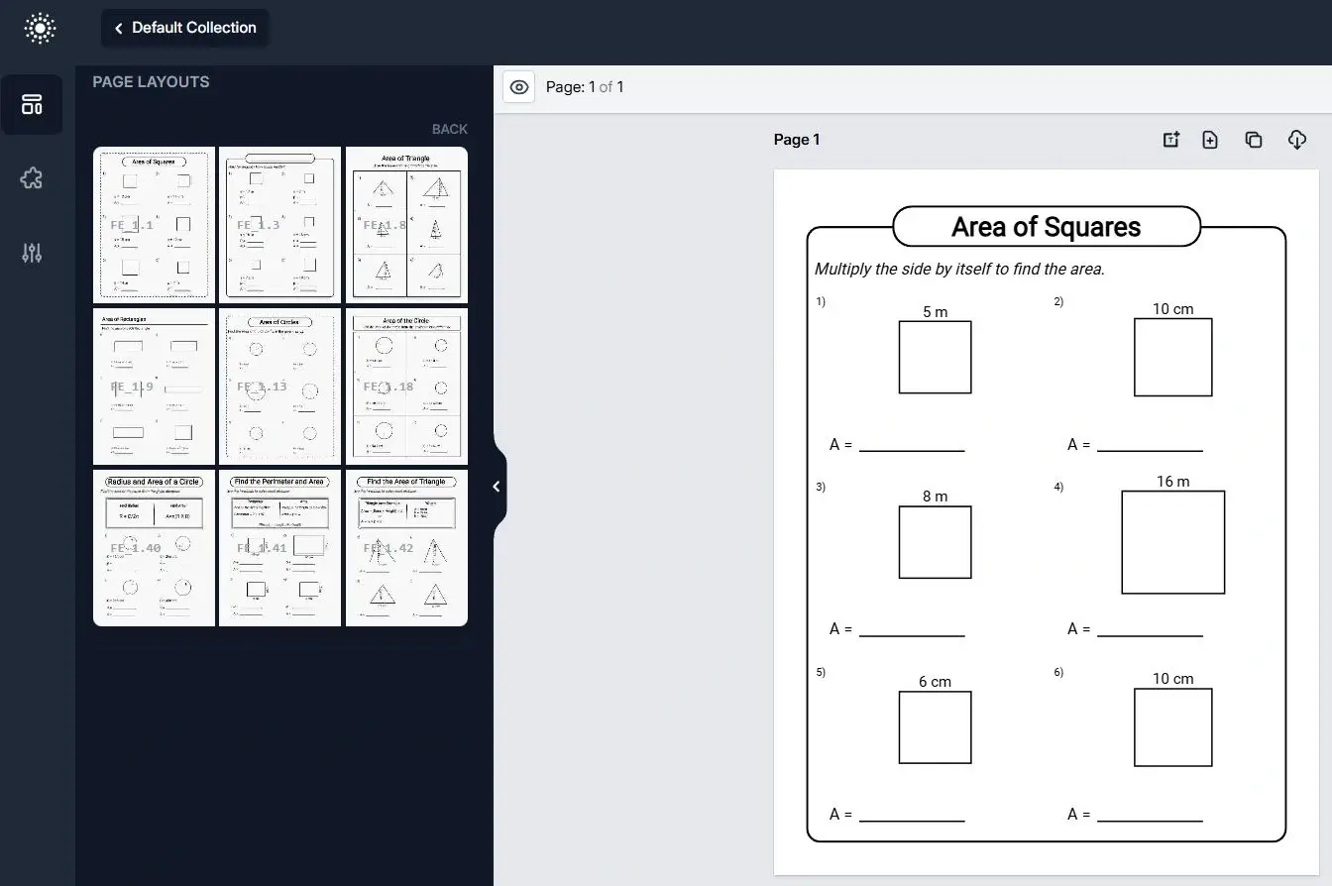Image resolution: width=1332 pixels, height=886 pixels.
Task: Click the 'Page 1' label above the worksheet
Action: 797,140
